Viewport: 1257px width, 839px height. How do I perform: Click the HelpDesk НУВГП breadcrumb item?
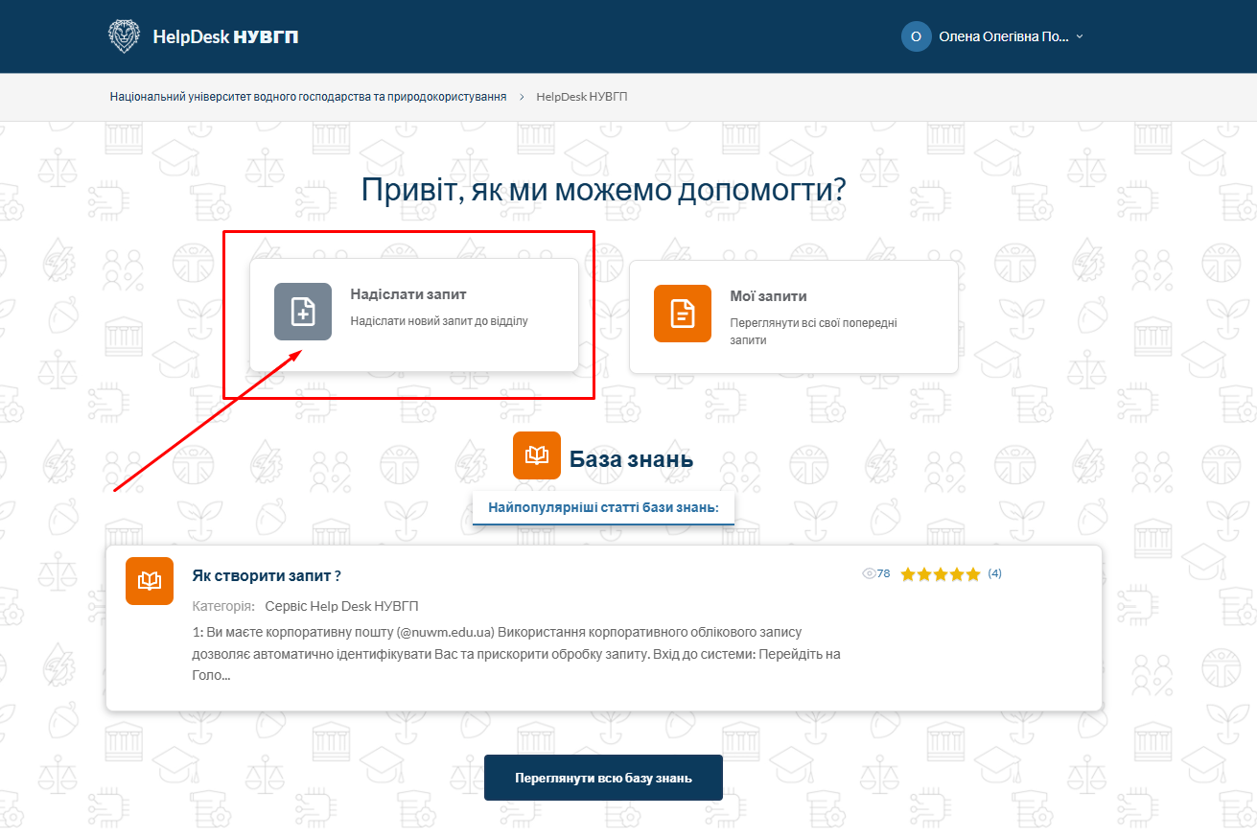pyautogui.click(x=582, y=97)
